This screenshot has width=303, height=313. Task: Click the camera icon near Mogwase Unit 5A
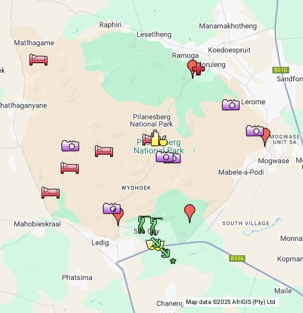click(255, 131)
